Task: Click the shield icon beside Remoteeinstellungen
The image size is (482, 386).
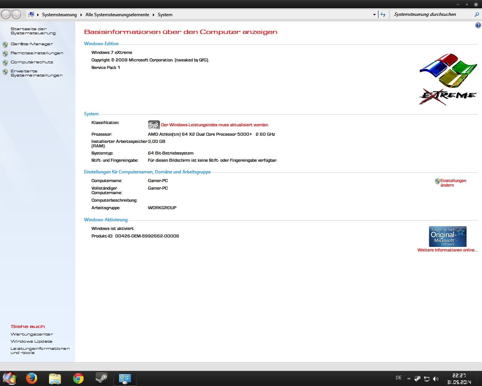Action: pyautogui.click(x=5, y=54)
